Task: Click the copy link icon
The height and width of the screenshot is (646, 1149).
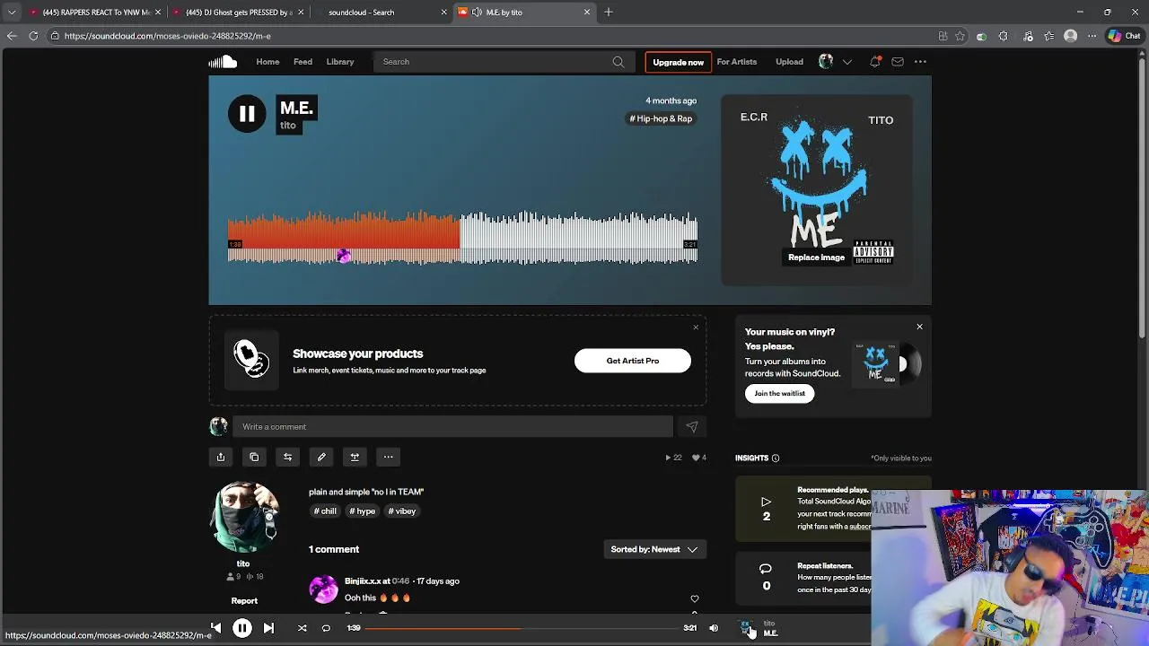Action: tap(254, 457)
